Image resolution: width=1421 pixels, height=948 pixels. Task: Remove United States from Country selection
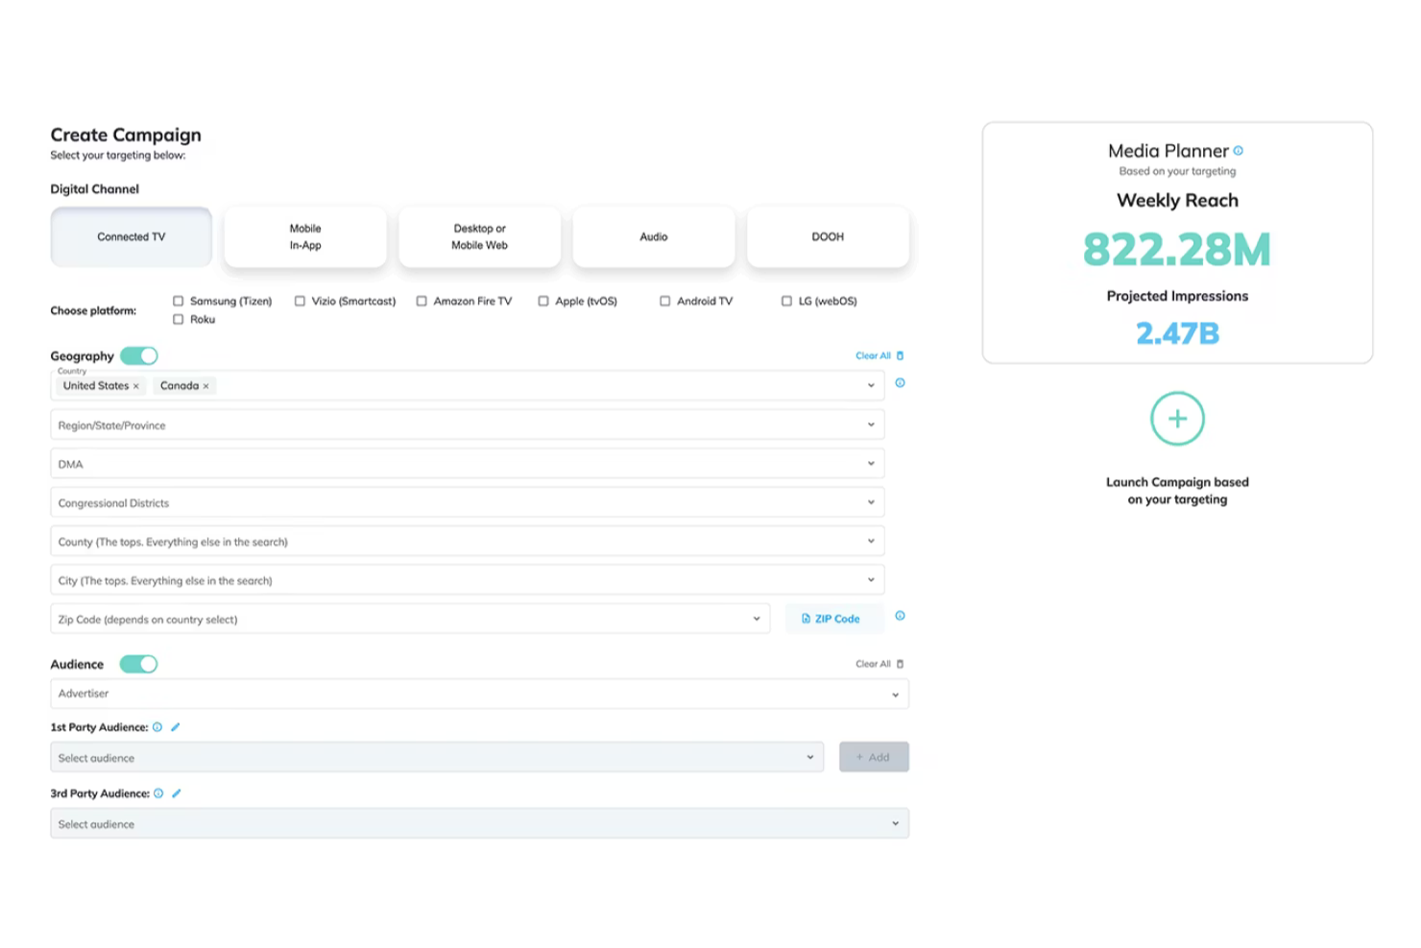[135, 385]
